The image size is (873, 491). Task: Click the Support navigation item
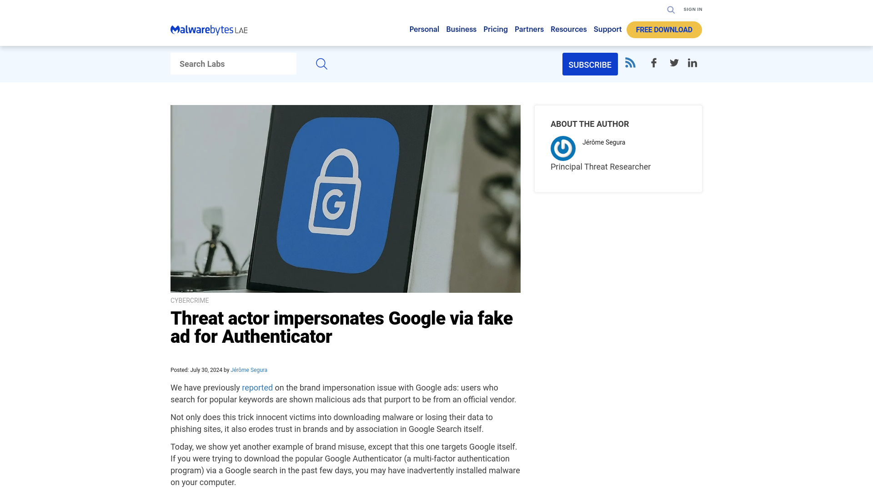[x=607, y=29]
